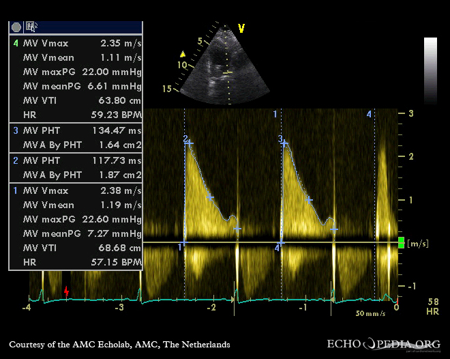Select caliper point 3 at second peak

tap(284, 143)
